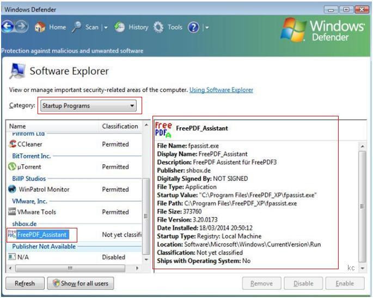Click program list scroll down arrow
The width and height of the screenshot is (373, 298).
pyautogui.click(x=146, y=259)
